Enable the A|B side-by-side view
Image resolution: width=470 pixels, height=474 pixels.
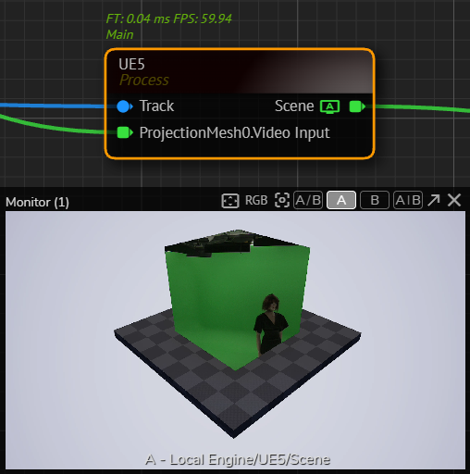408,200
